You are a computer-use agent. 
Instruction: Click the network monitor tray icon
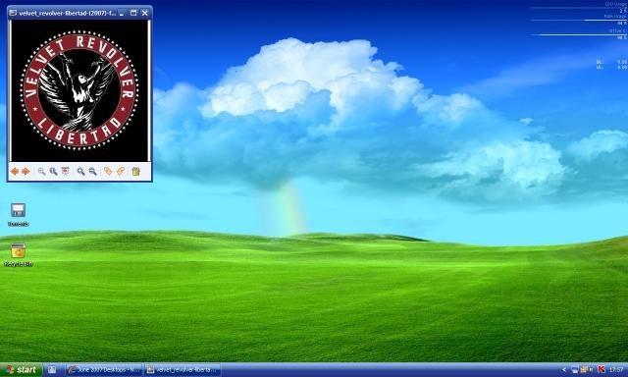point(575,370)
